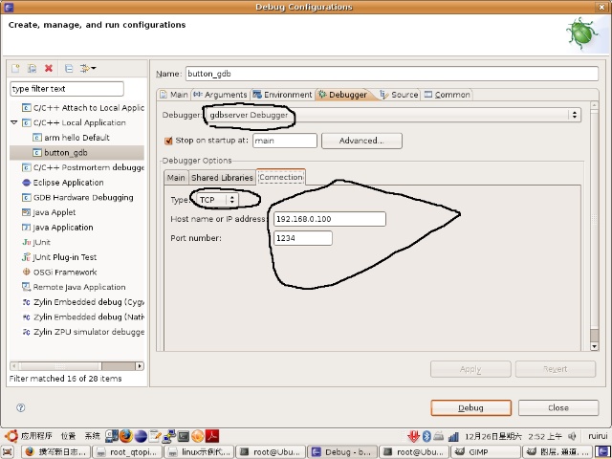This screenshot has width=612, height=459.
Task: Switch to the Environment tab
Action: coord(283,95)
